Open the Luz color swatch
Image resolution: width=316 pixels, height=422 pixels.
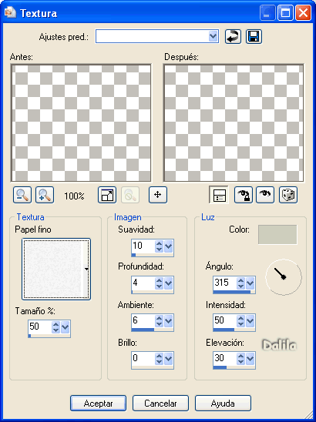point(277,235)
